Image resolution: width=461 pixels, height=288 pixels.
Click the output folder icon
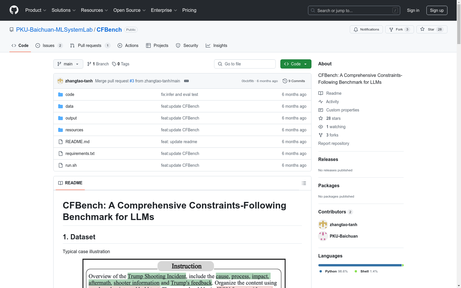click(61, 118)
